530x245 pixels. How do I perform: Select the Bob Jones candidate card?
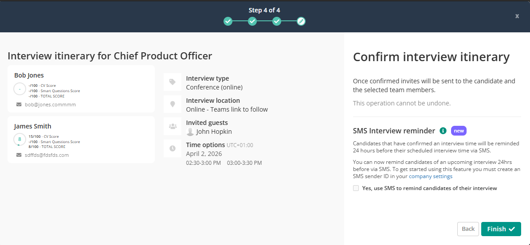tap(81, 89)
